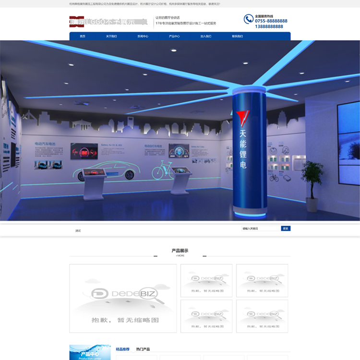Click the top announcement text line
Image resolution: width=360 pixels, height=360 pixels.
[x=145, y=4]
